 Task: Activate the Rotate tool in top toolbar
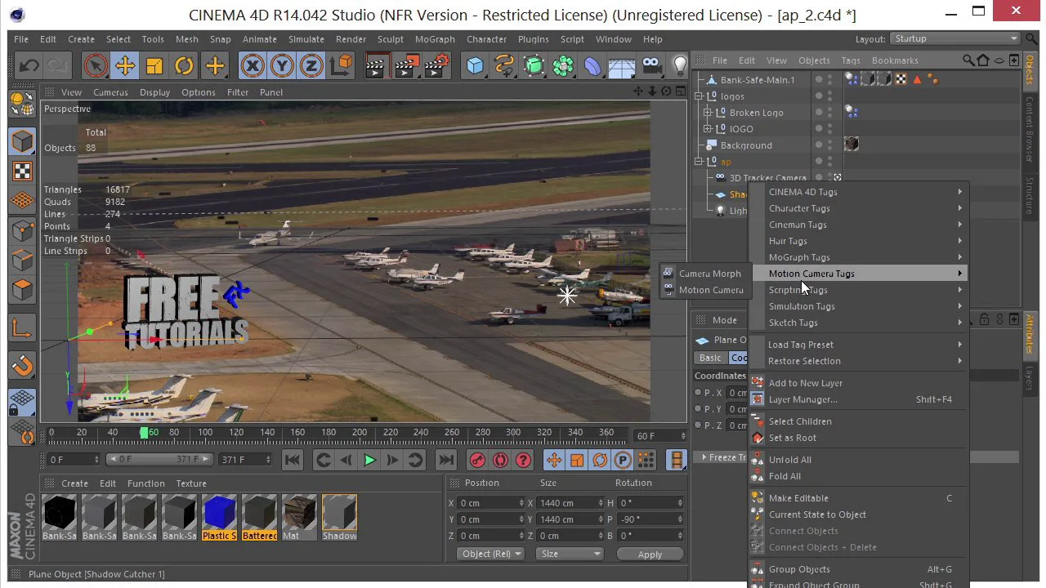click(185, 65)
